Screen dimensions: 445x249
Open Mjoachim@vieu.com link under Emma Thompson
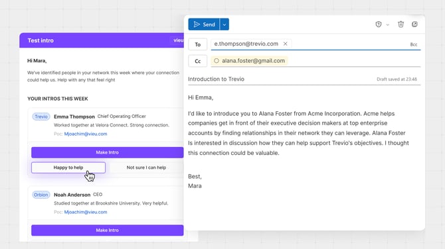tap(86, 134)
